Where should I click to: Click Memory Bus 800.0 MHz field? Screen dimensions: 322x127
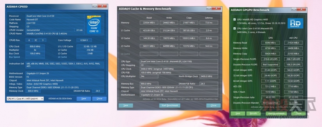coord(149,84)
